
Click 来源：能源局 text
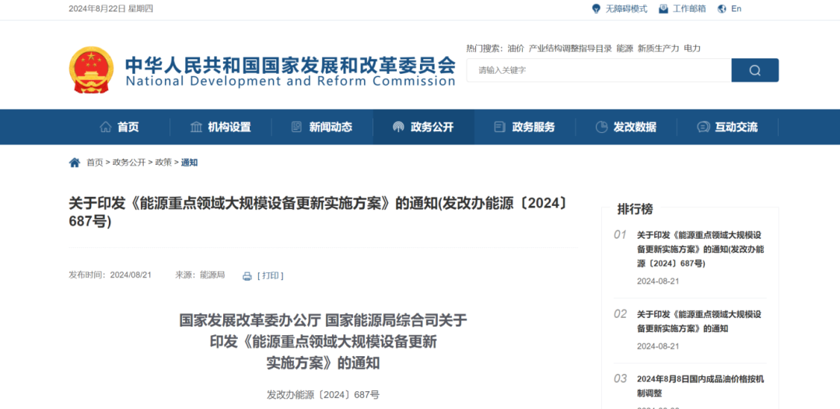click(200, 275)
